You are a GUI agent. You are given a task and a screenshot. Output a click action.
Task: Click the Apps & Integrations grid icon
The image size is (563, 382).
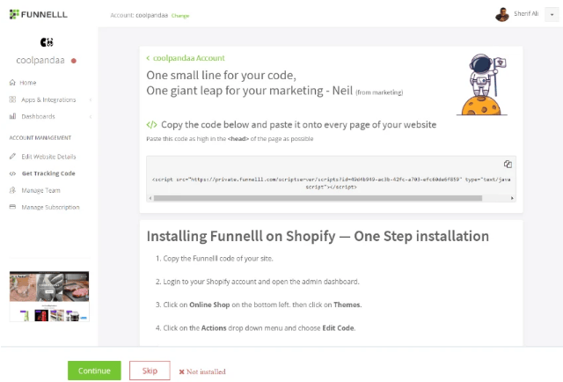(x=12, y=99)
